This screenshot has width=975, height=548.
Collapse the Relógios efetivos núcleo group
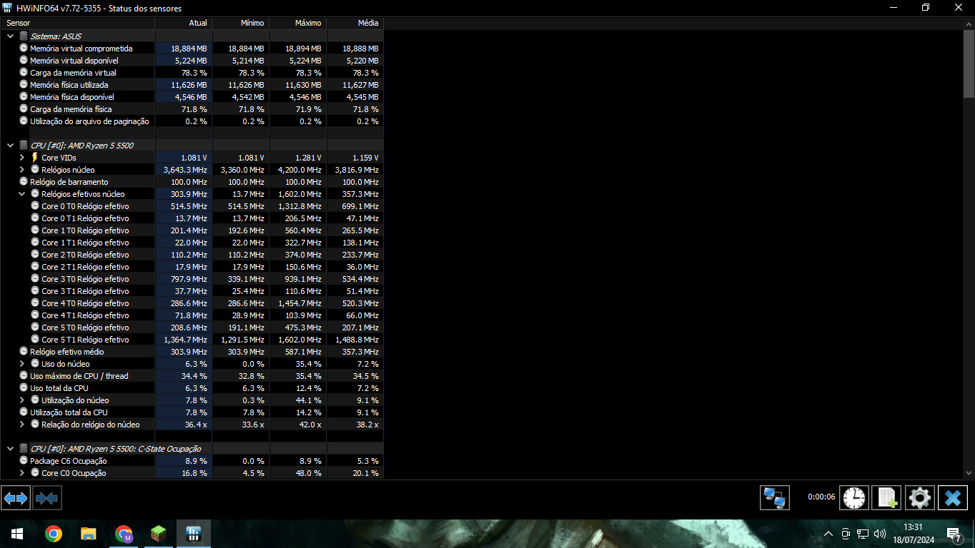click(x=22, y=194)
